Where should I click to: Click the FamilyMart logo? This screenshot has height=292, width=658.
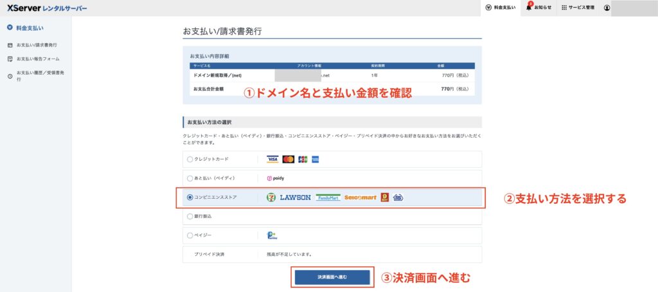[x=328, y=197]
